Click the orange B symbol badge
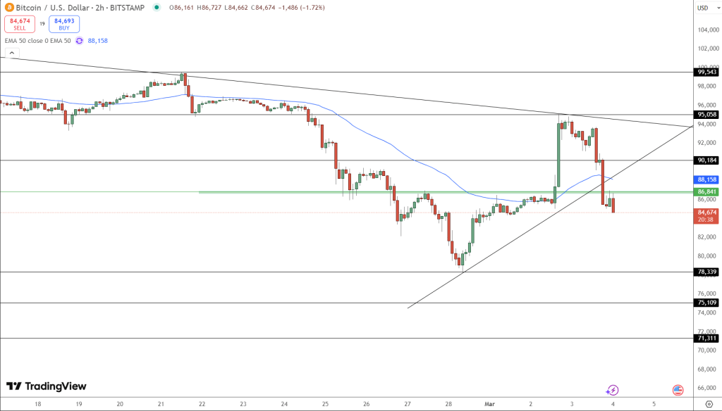The image size is (722, 411). (x=9, y=8)
